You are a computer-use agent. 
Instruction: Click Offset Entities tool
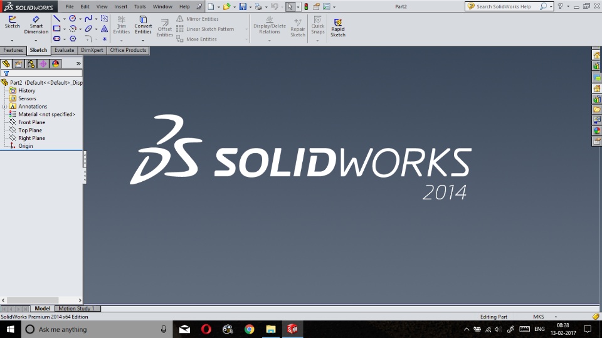(x=165, y=28)
